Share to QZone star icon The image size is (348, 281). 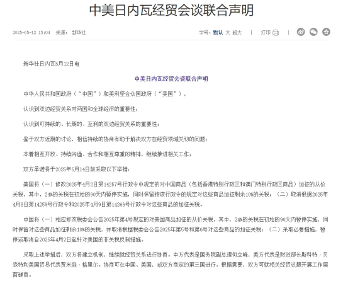coord(326,32)
